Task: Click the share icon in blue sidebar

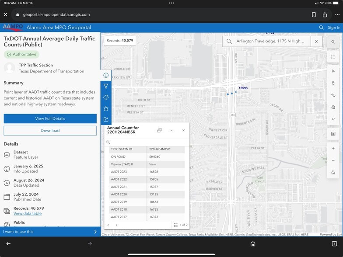Action: [x=105, y=119]
